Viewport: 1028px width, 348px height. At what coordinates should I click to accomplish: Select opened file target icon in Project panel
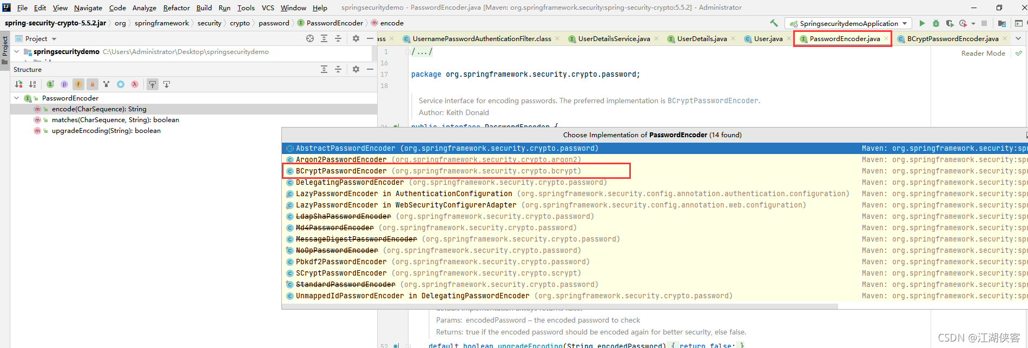point(310,38)
